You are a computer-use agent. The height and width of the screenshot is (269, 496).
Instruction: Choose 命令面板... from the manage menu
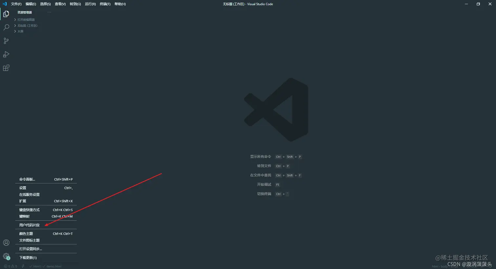tap(46, 179)
